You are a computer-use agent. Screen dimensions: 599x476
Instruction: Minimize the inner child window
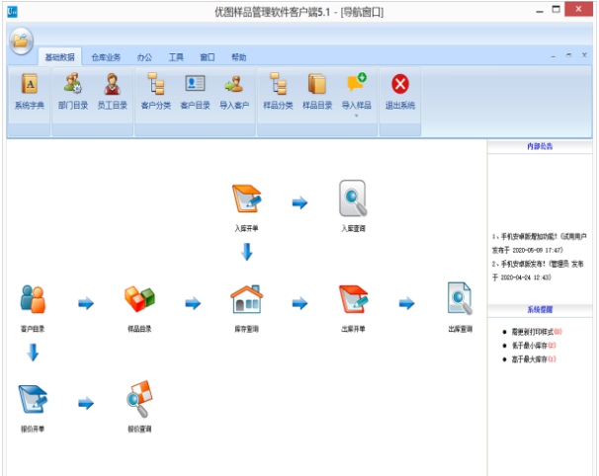[554, 56]
